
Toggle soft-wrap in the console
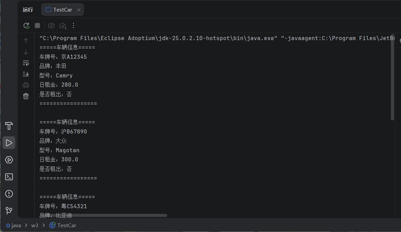click(x=26, y=63)
